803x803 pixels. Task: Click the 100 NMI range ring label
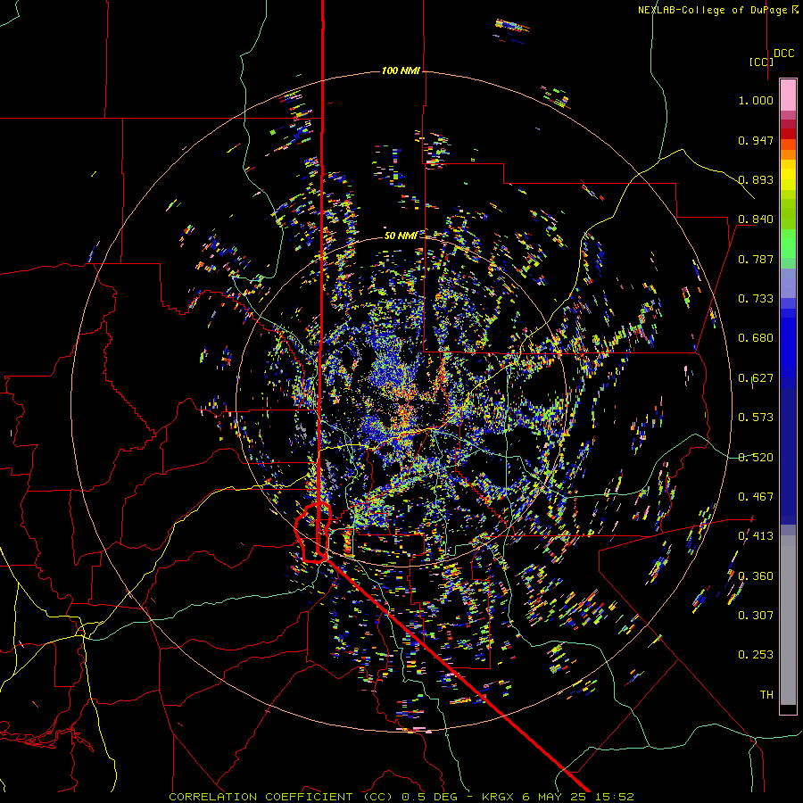pyautogui.click(x=401, y=70)
